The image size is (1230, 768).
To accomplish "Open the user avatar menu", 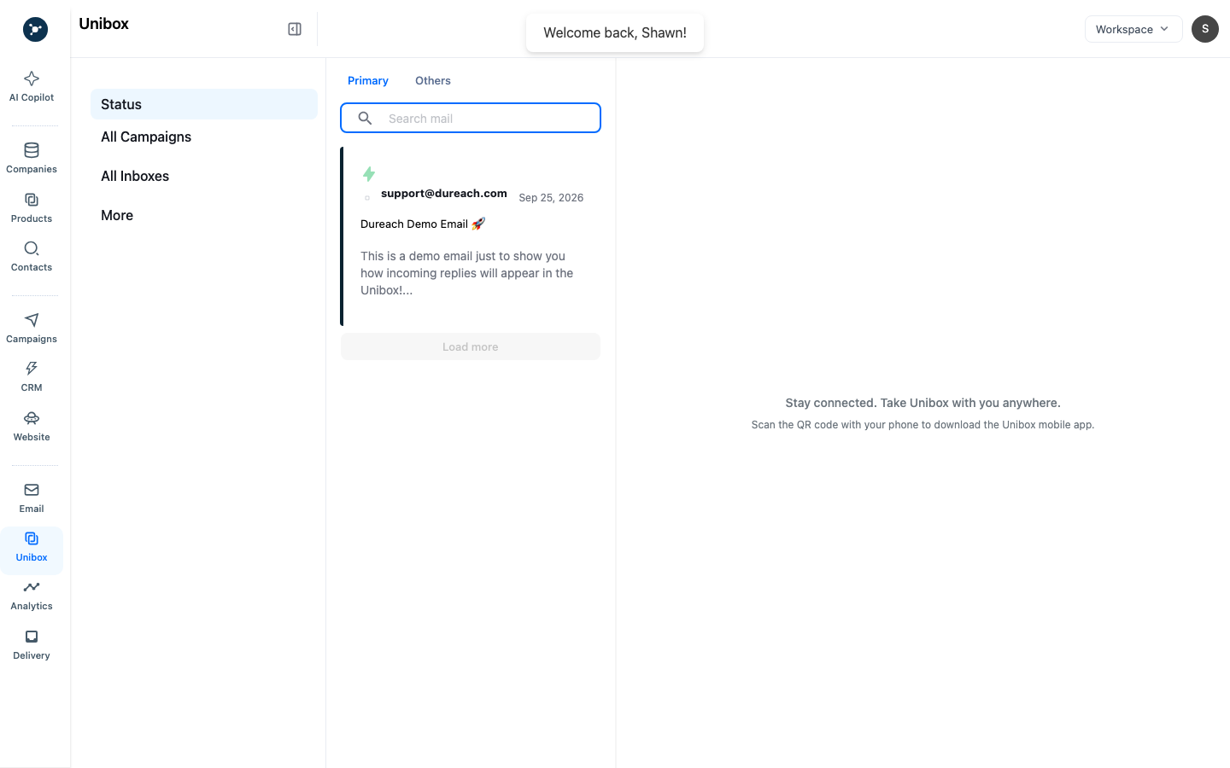I will pyautogui.click(x=1205, y=29).
